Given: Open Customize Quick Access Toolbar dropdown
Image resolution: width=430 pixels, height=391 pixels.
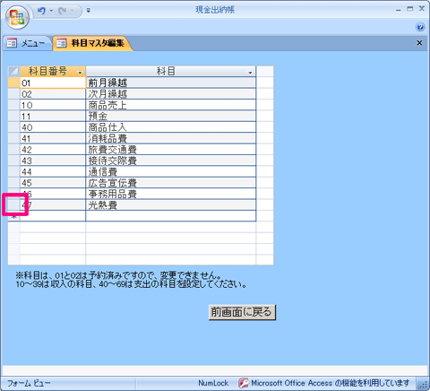Looking at the screenshot, I should (88, 11).
